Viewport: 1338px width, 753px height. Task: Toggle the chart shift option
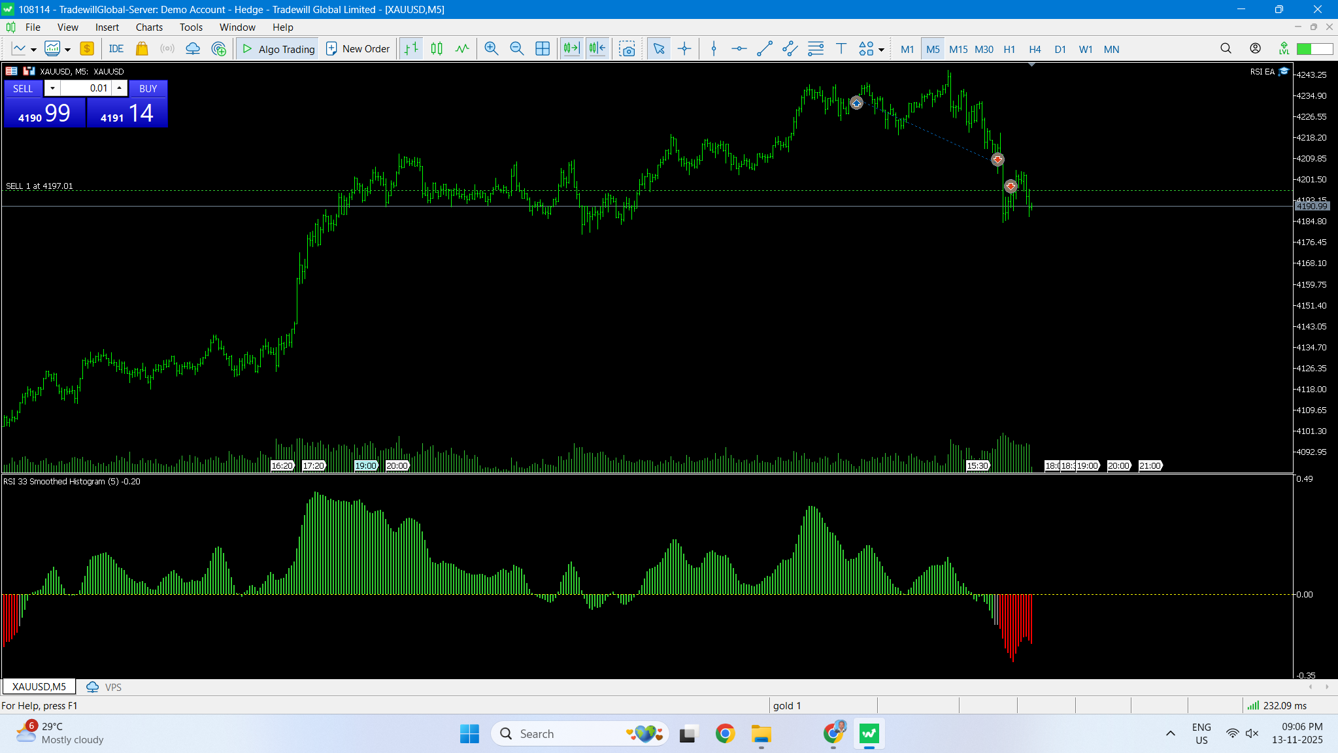pyautogui.click(x=597, y=49)
